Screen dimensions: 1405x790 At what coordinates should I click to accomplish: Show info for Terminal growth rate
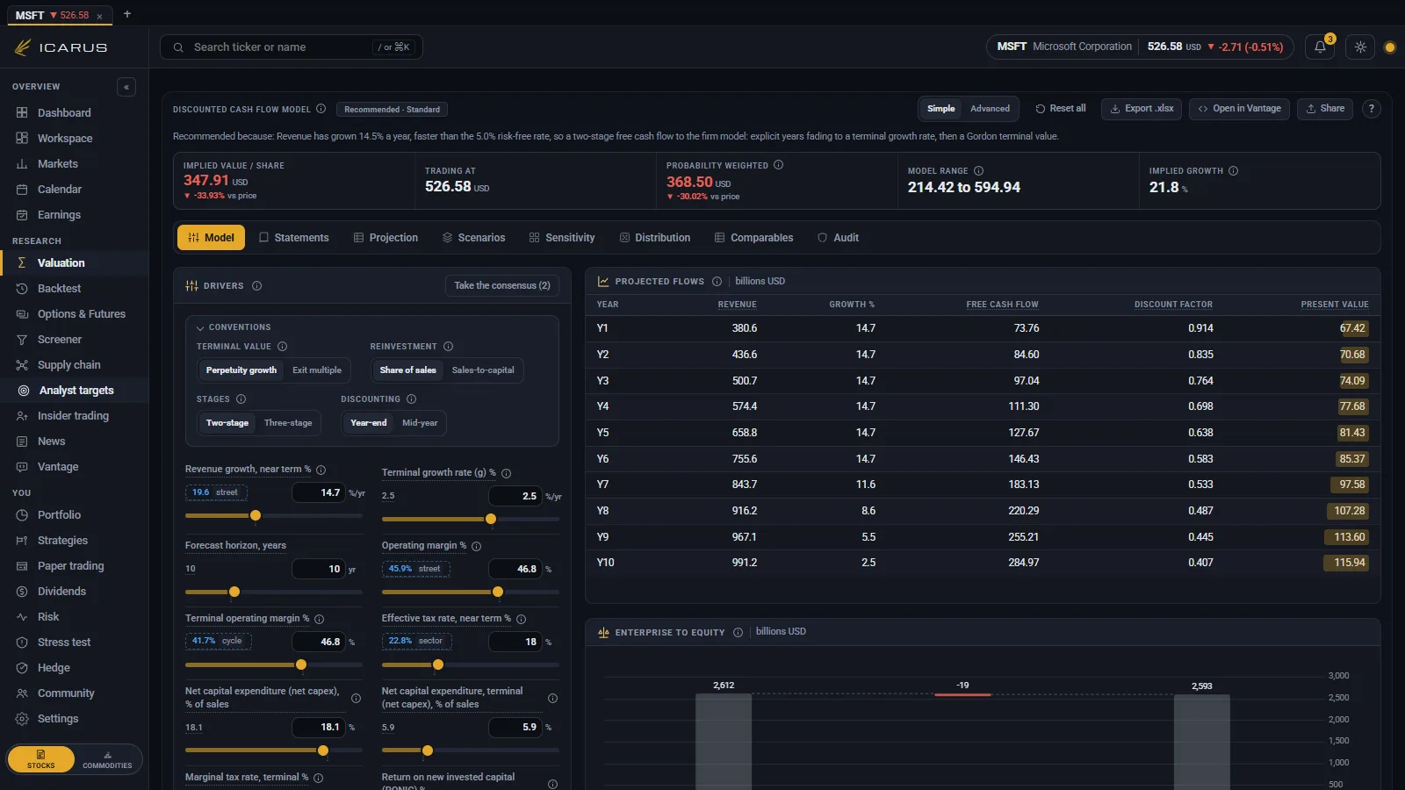click(x=506, y=473)
